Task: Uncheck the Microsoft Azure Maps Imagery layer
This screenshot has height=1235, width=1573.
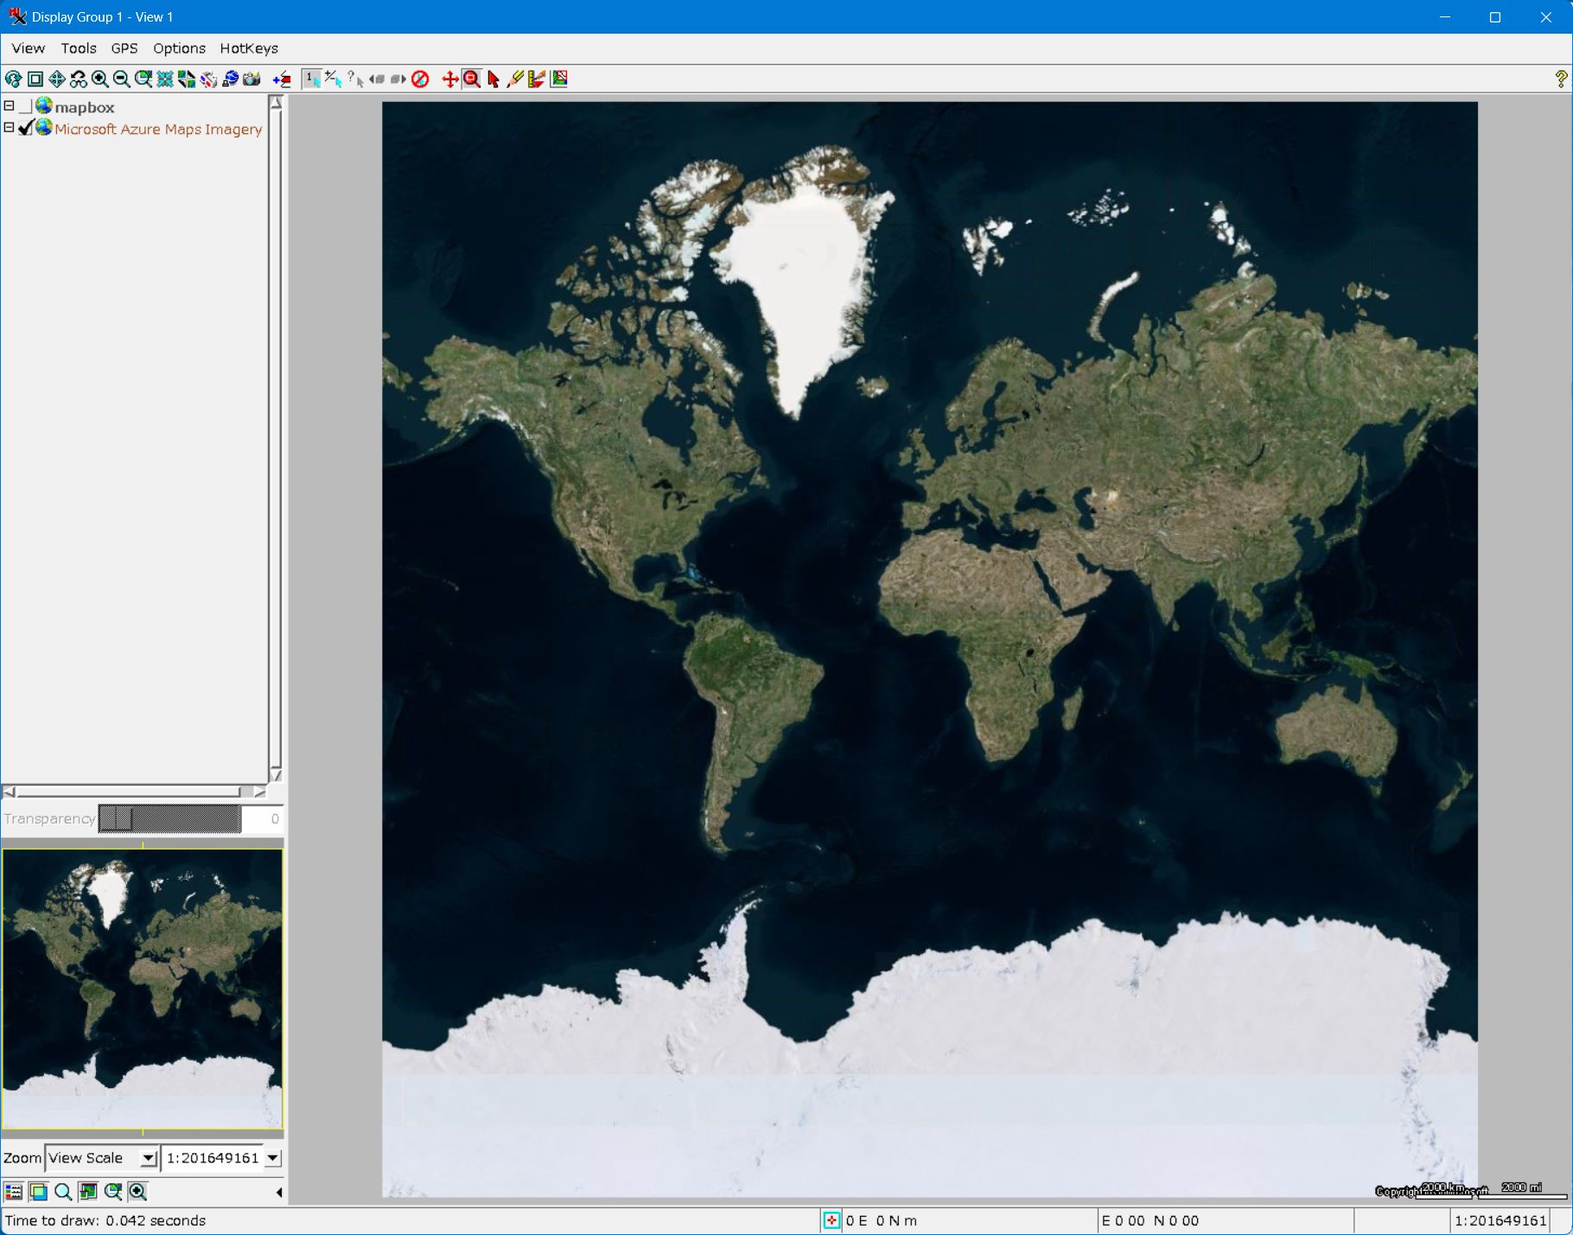Action: [26, 128]
